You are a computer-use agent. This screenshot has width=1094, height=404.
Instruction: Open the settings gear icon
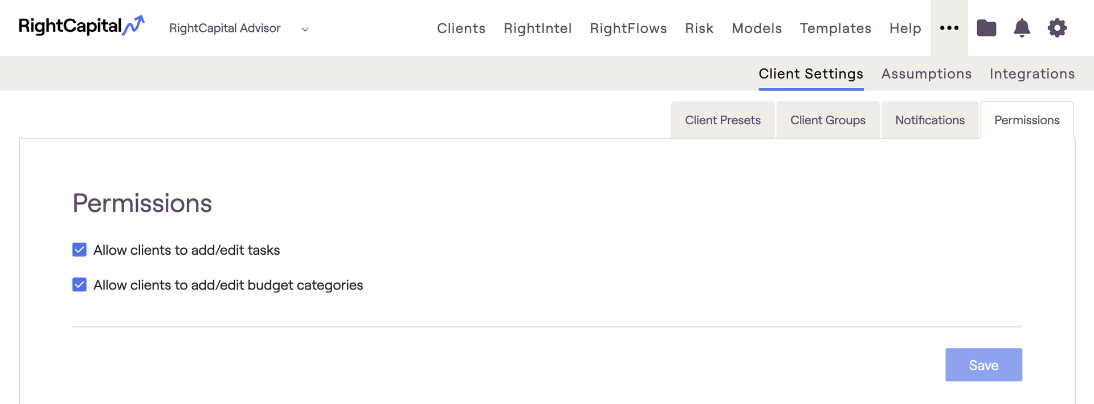tap(1057, 28)
